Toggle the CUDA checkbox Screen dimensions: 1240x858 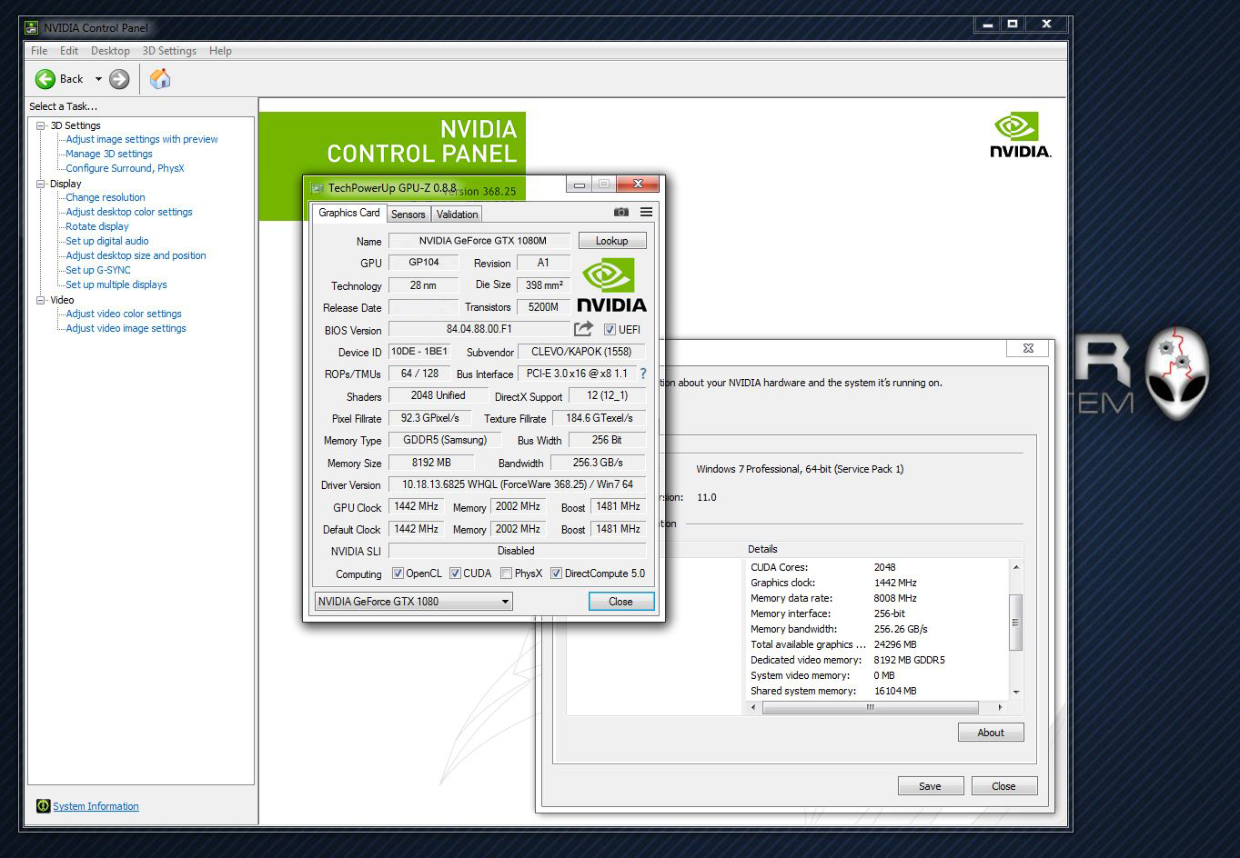[x=455, y=574]
